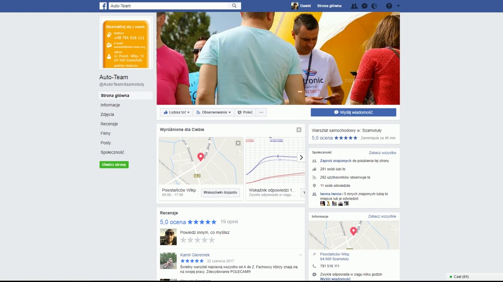Open the Informacje map preview

[x=354, y=235]
